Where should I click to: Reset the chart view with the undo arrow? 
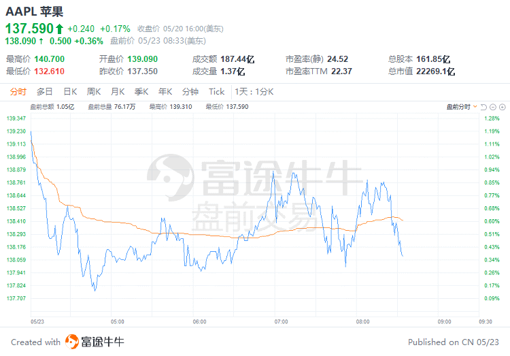click(x=483, y=107)
